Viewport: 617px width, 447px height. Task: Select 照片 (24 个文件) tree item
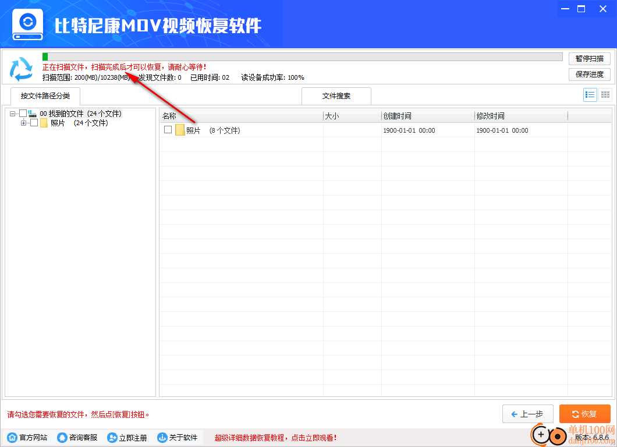[x=79, y=123]
